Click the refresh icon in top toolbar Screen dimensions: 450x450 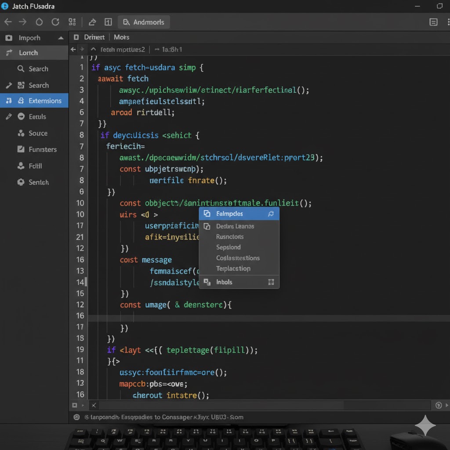[x=55, y=22]
